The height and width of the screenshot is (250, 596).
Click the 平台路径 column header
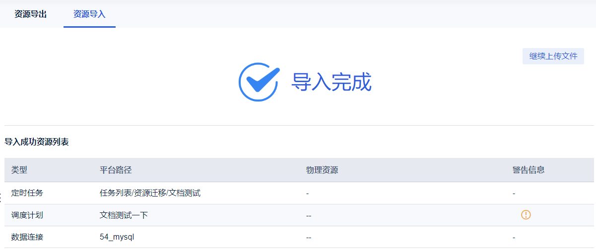(x=116, y=170)
